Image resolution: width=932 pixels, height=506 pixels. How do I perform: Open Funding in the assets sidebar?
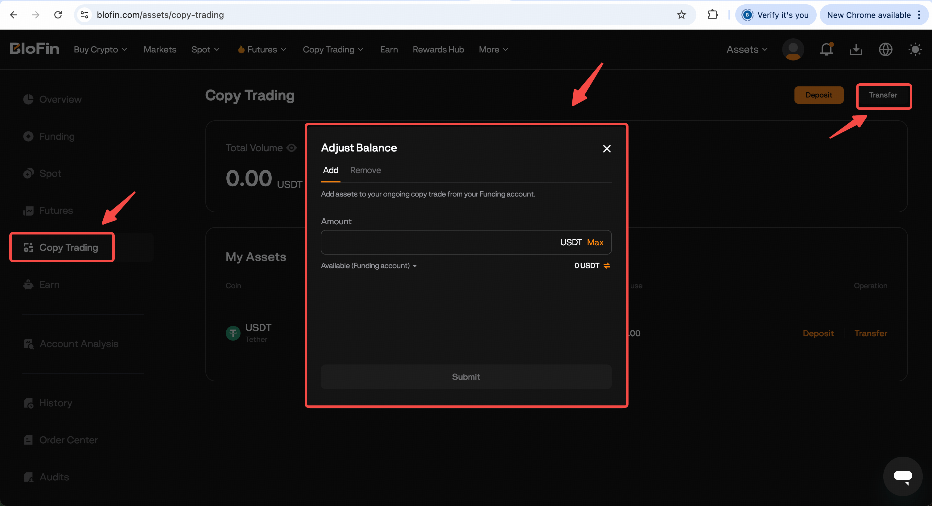coord(49,136)
